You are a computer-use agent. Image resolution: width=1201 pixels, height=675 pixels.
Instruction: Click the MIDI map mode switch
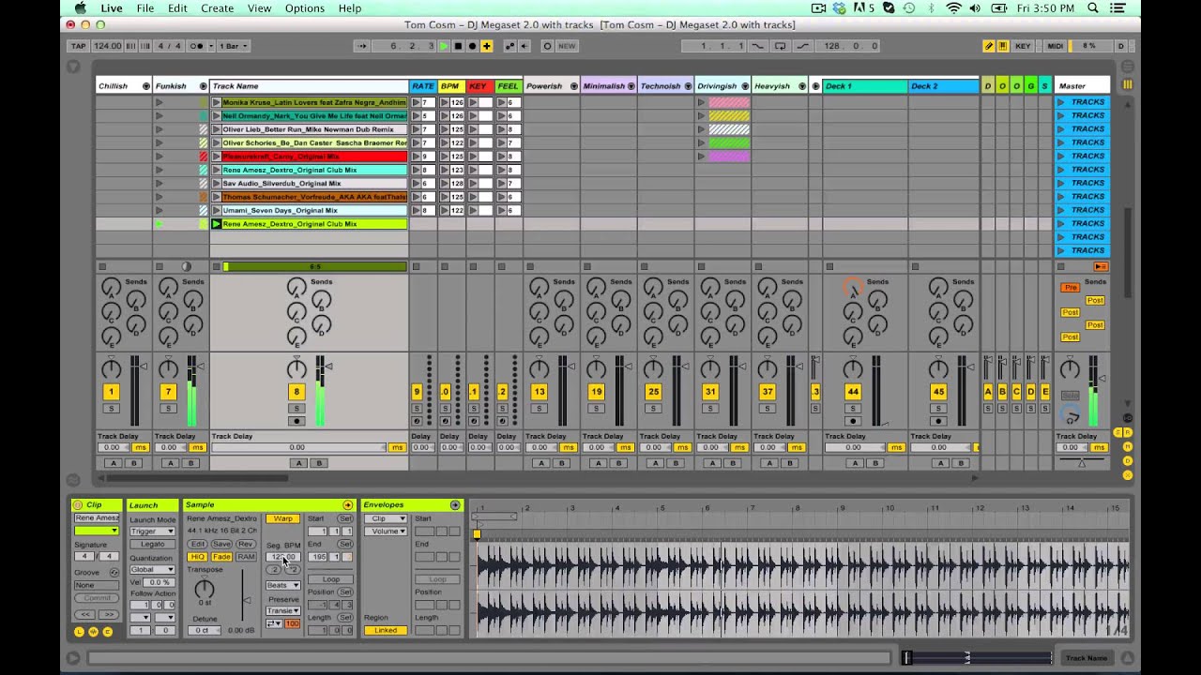click(1056, 46)
